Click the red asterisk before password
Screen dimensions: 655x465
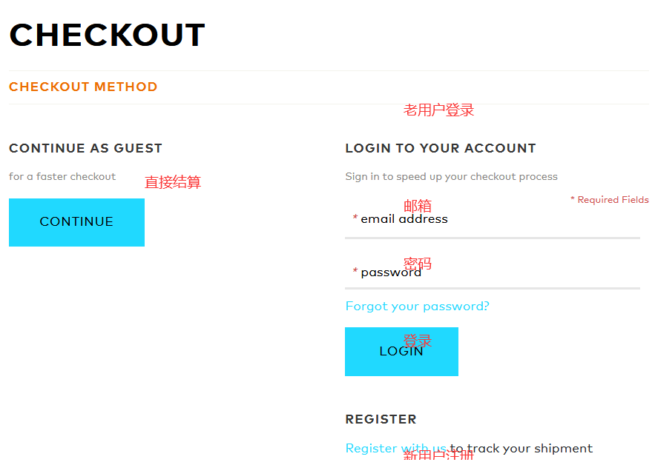coord(355,272)
